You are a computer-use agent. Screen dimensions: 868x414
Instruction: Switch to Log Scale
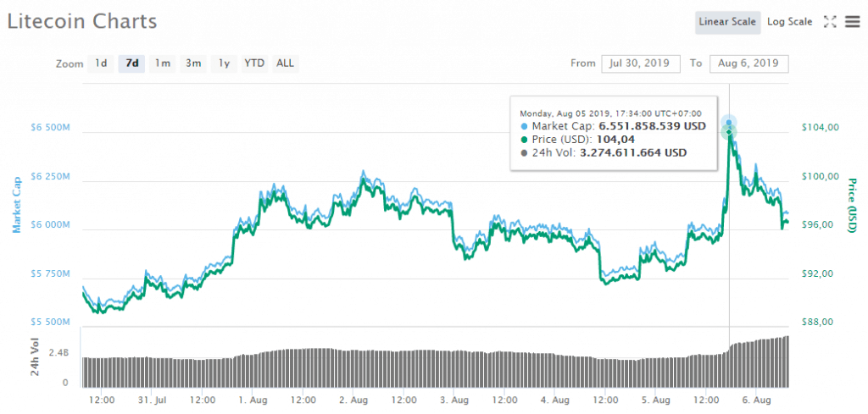(789, 22)
